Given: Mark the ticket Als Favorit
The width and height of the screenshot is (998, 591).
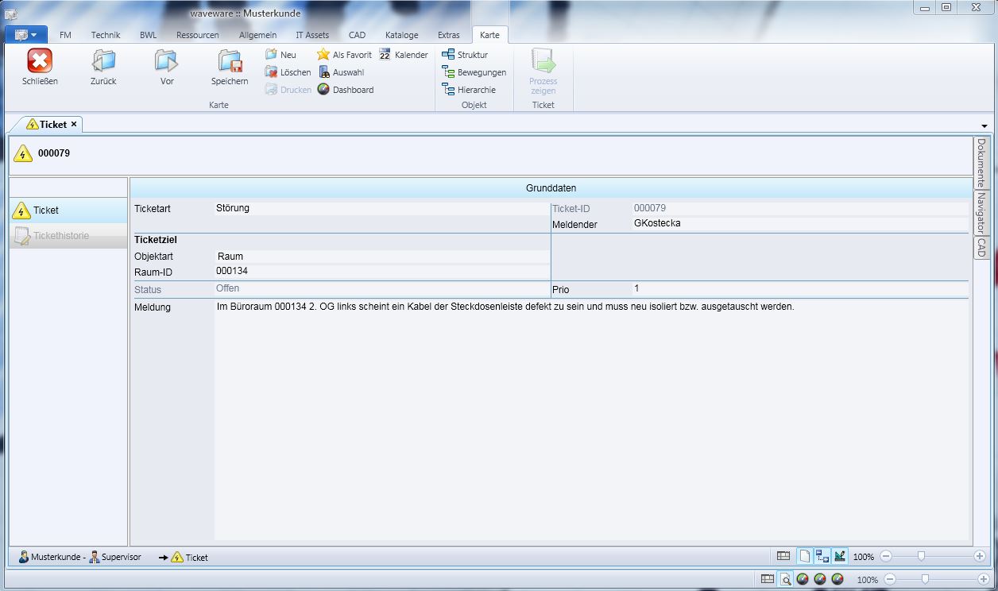Looking at the screenshot, I should 344,55.
